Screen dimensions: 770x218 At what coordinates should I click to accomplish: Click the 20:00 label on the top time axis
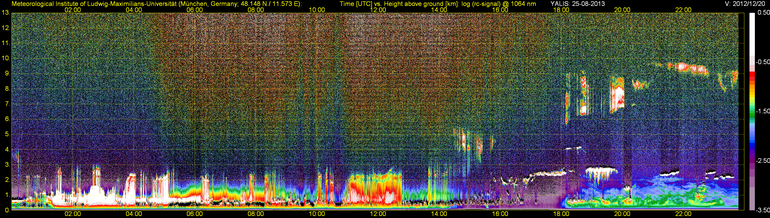tap(622, 10)
